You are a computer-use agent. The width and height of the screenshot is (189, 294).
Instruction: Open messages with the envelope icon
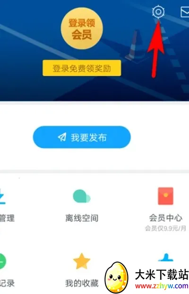point(185,12)
